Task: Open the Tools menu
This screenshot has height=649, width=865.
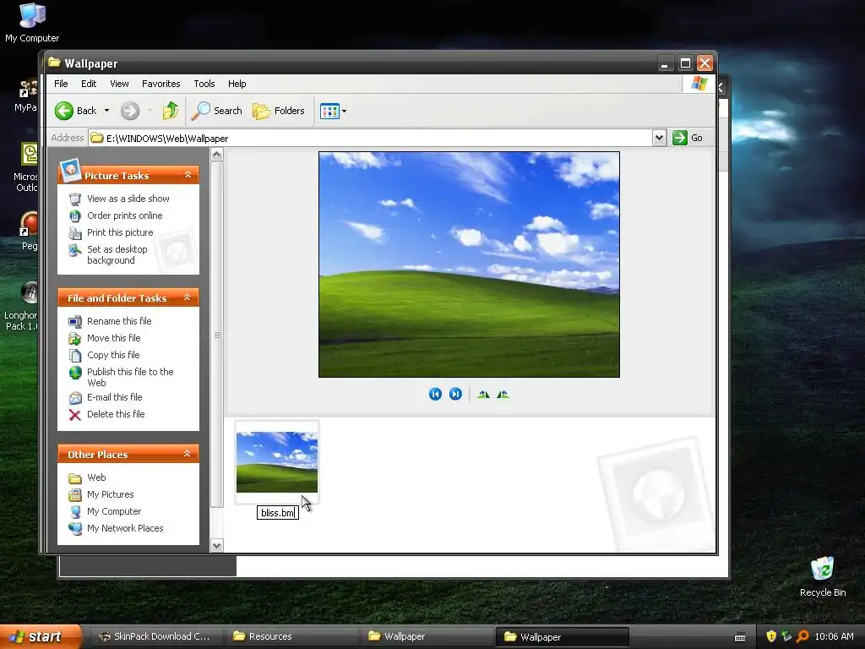Action: [x=204, y=84]
